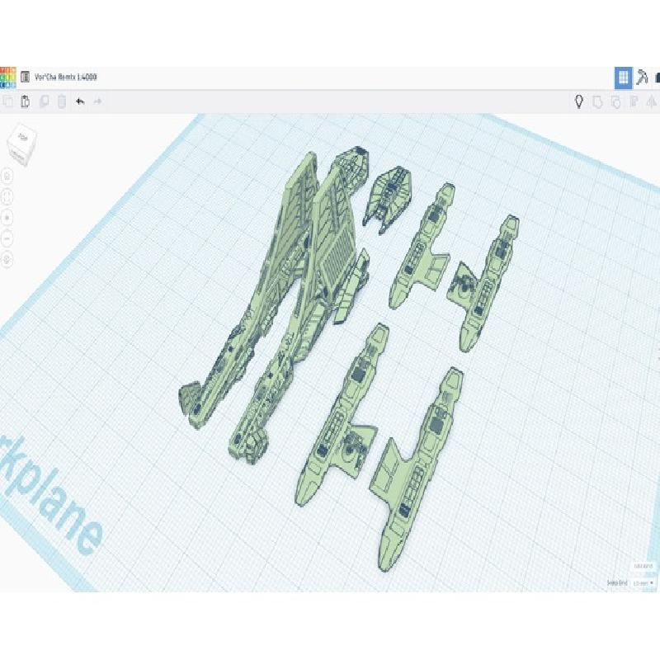Click the view cube Top face
The width and height of the screenshot is (660, 660).
click(22, 137)
